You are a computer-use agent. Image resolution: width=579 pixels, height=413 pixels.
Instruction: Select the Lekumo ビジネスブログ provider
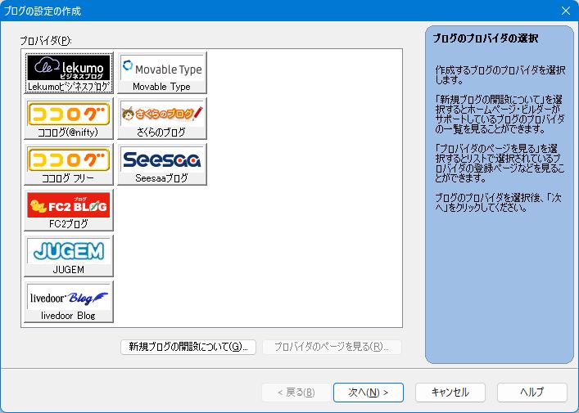tap(69, 73)
